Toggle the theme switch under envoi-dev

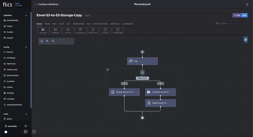6,132
